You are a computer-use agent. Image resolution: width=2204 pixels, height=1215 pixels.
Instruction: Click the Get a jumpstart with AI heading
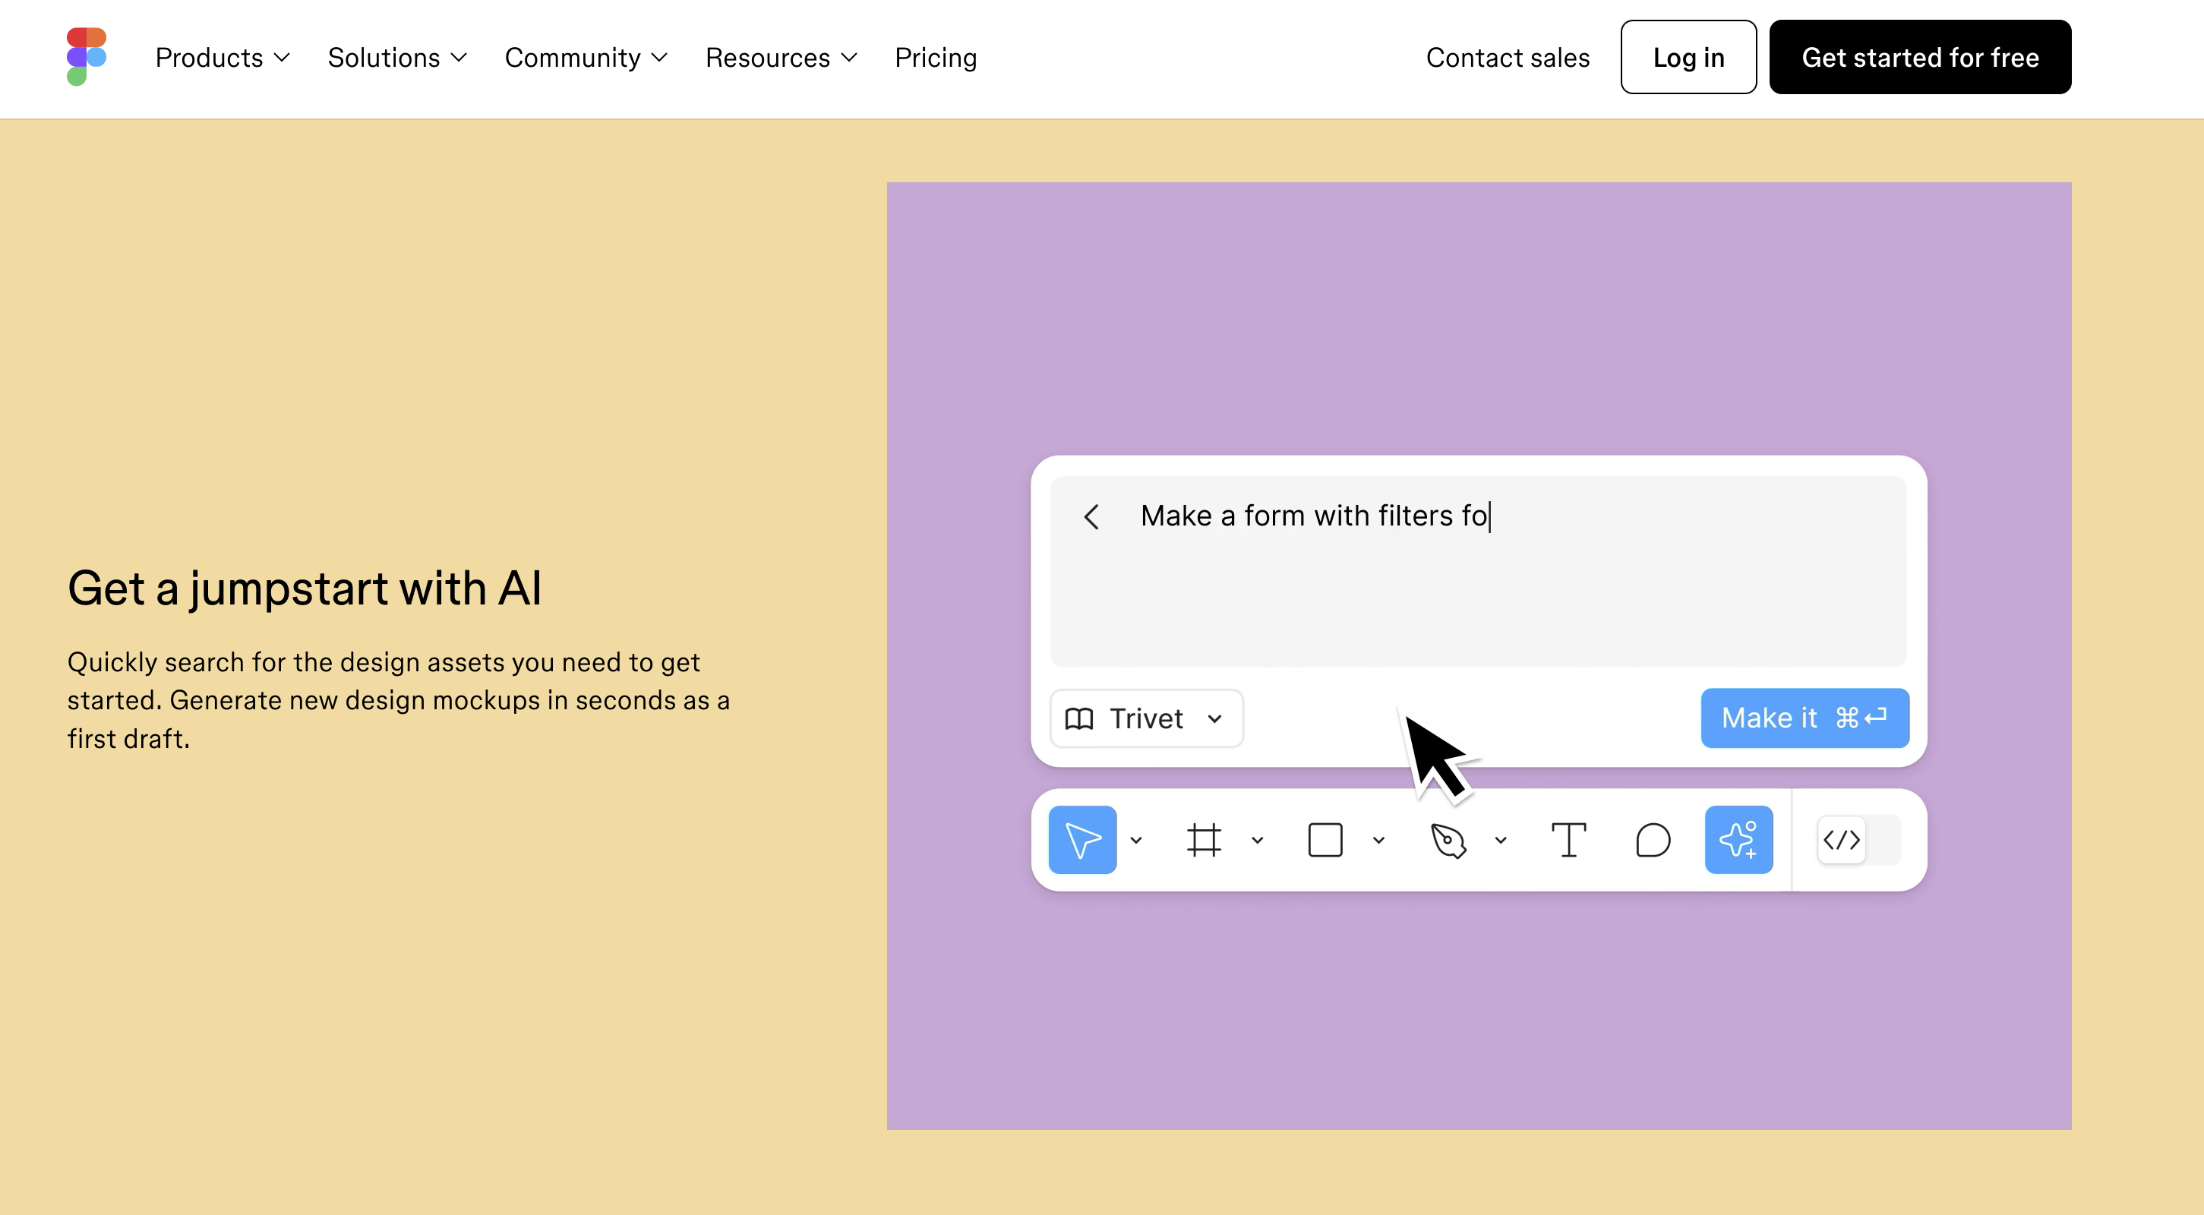coord(305,589)
